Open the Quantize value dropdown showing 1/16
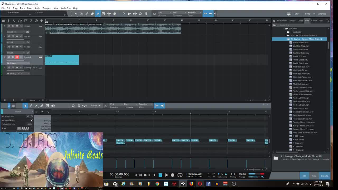This screenshot has width=338, height=190. (x=164, y=12)
